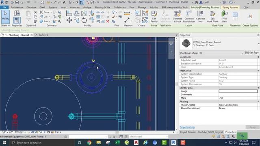Click Generate Placeholder
Screen dimensions: 260x146
[189, 17]
